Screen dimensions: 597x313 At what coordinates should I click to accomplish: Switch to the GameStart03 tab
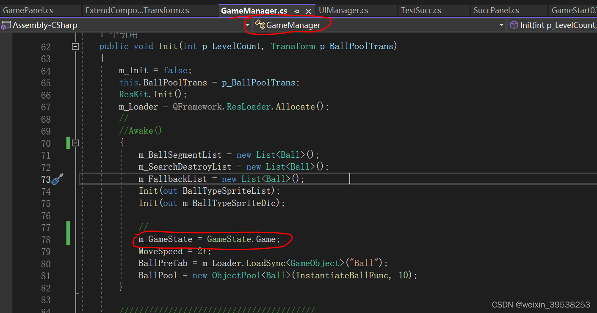pos(574,11)
